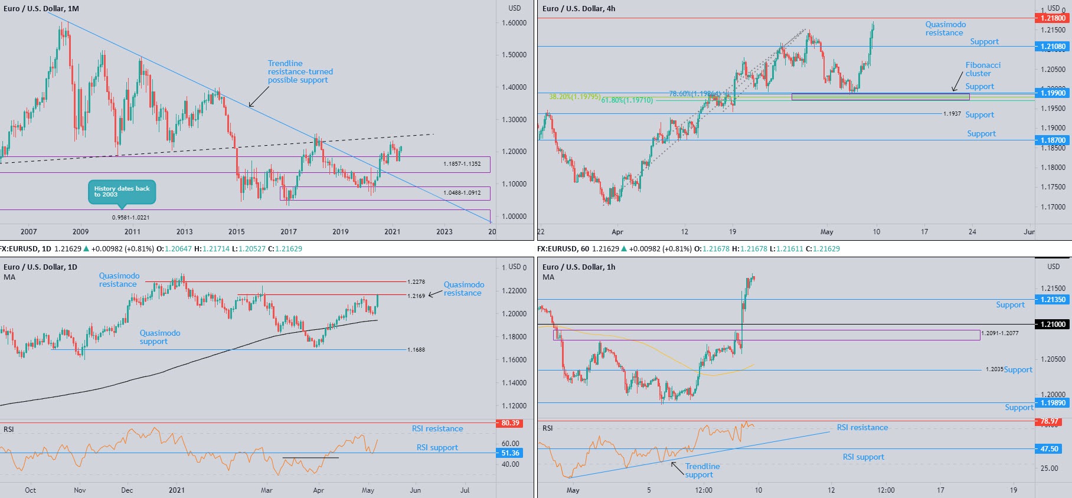Click the 'Euro / U.S. Dollar, 4h' chart title
Viewport: 1072px width, 498px height.
(579, 9)
